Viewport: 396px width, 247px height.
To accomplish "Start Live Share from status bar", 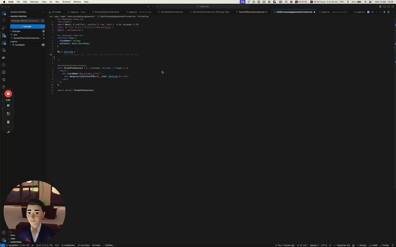I will click(84, 245).
